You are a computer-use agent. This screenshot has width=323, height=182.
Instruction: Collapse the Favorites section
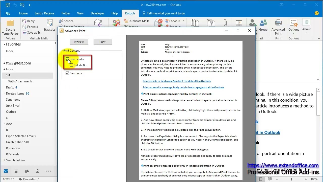click(4, 44)
